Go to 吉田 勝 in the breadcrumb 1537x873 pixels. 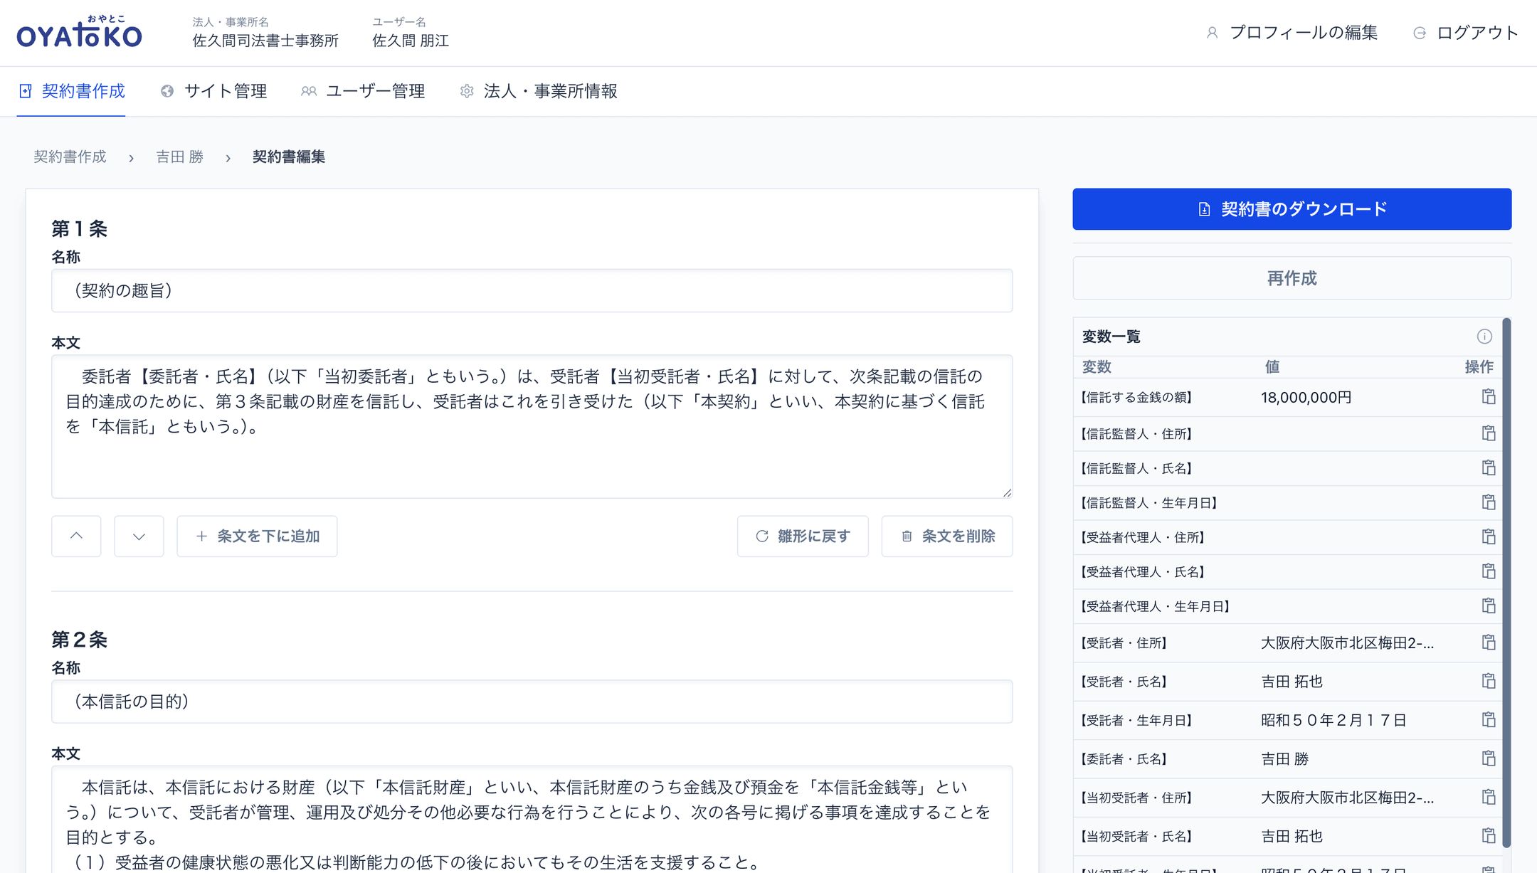click(x=179, y=157)
